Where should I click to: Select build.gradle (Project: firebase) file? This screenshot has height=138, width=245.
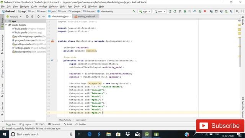29,29
